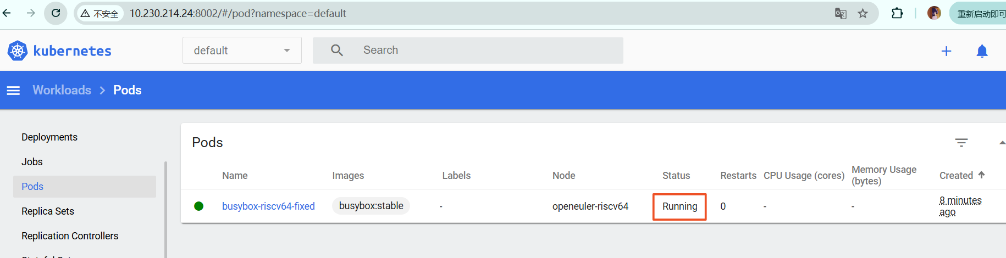Select Deployments in sidebar
Viewport: 1006px width, 258px height.
(49, 137)
